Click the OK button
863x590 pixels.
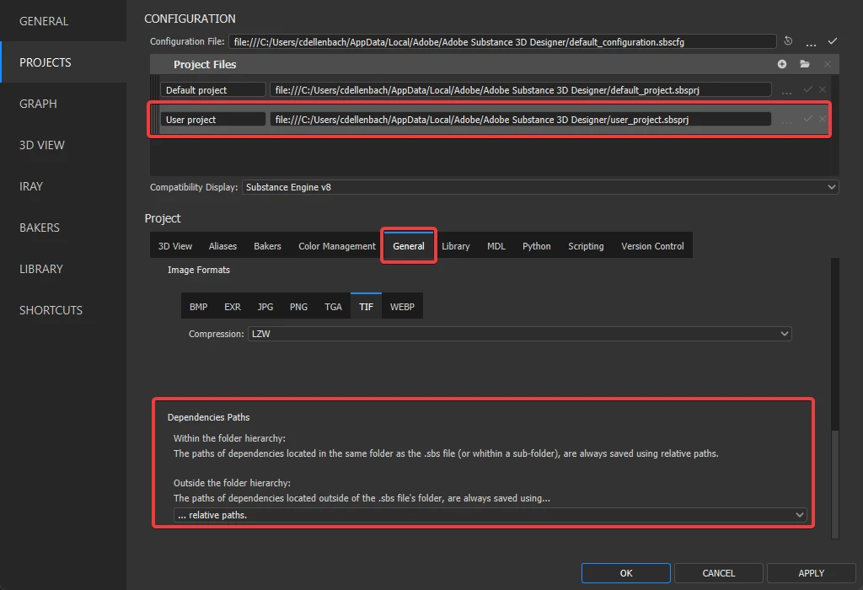(626, 573)
